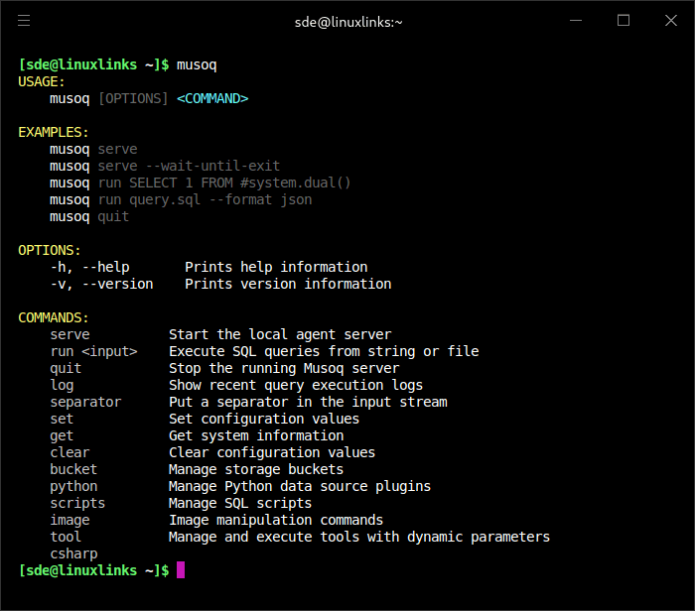The height and width of the screenshot is (611, 695).
Task: Click the 'musoq quit' example line
Action: click(x=89, y=217)
